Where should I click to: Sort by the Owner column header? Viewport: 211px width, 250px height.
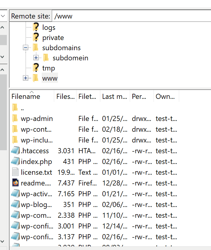point(166,96)
